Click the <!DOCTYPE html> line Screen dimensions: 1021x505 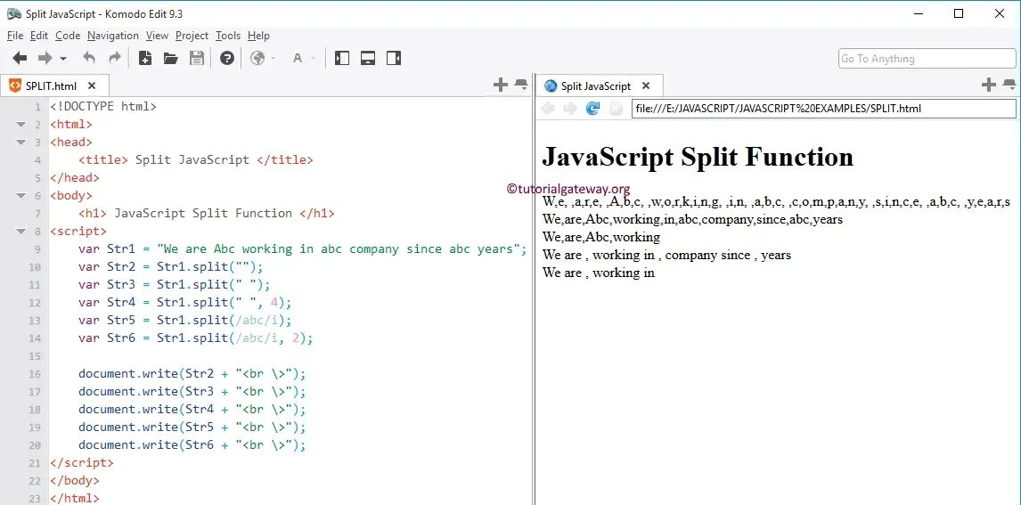103,107
